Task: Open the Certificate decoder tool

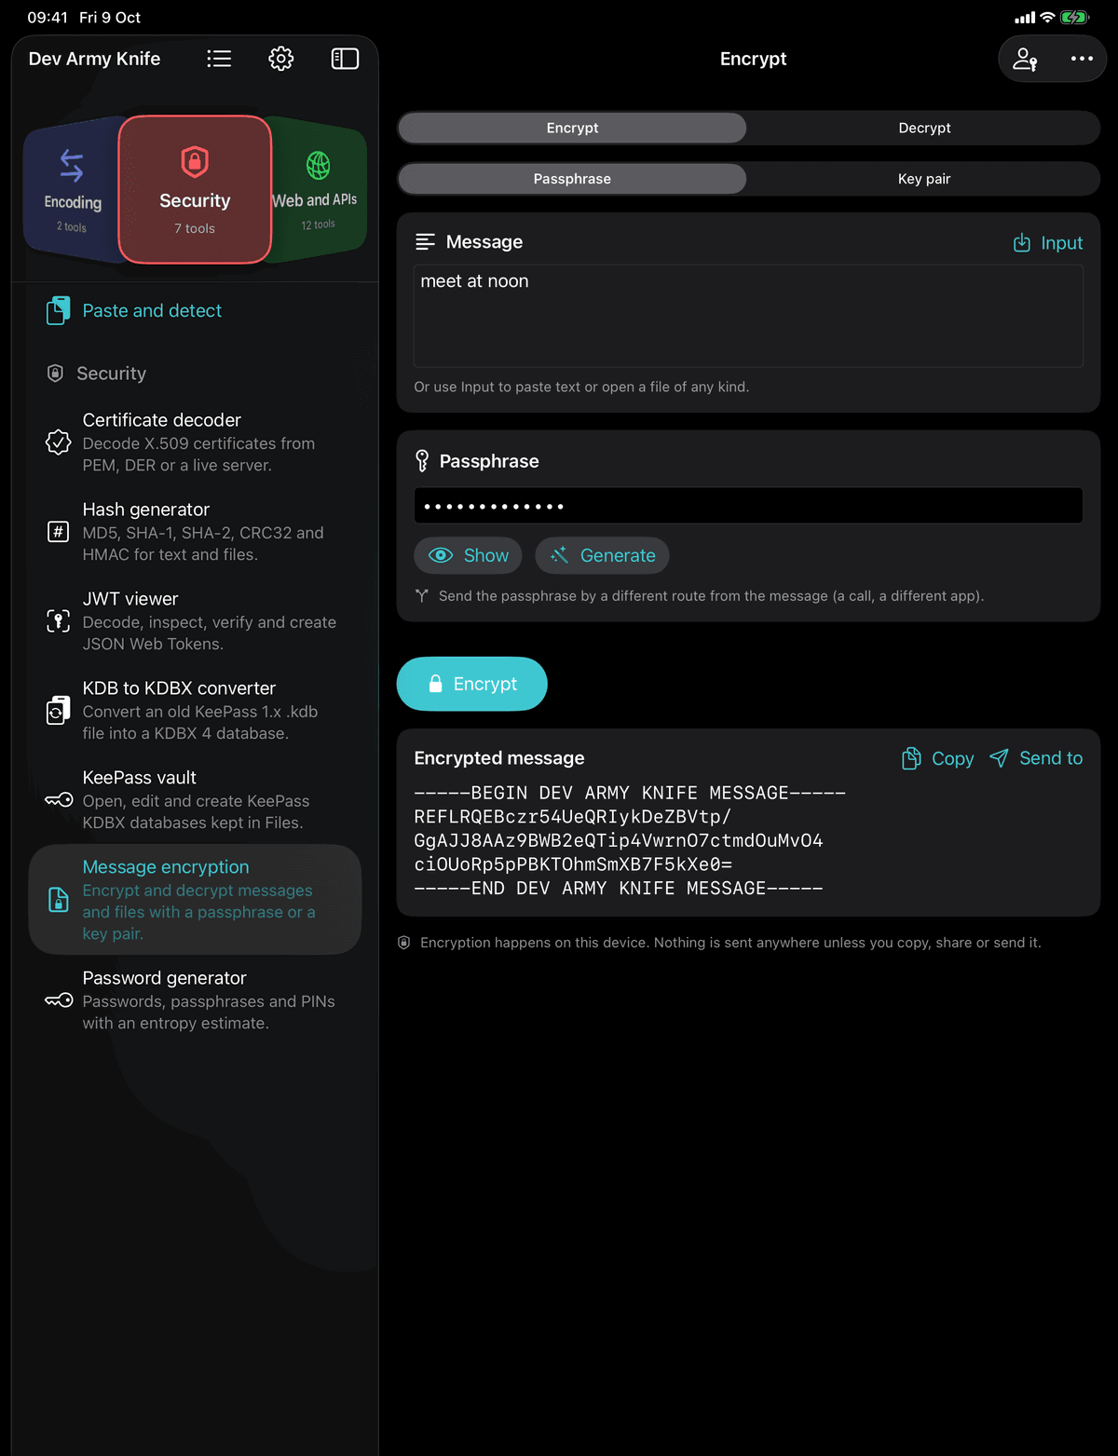Action: (x=195, y=442)
